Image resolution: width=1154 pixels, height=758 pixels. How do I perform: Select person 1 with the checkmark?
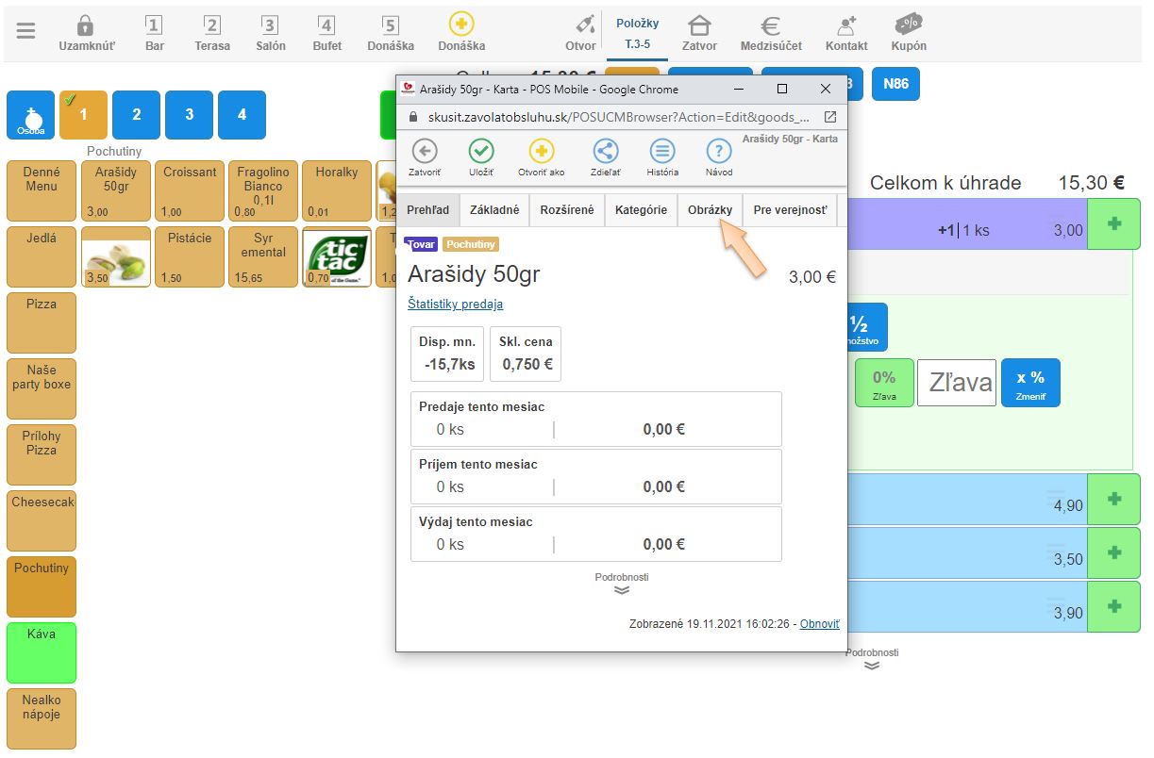(x=83, y=114)
